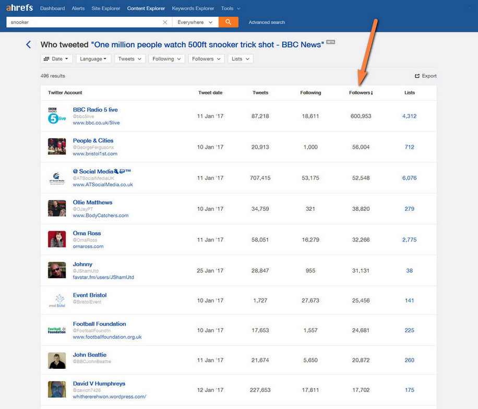Open BBC Radio 5 live avatar
The image size is (478, 409).
tap(57, 115)
